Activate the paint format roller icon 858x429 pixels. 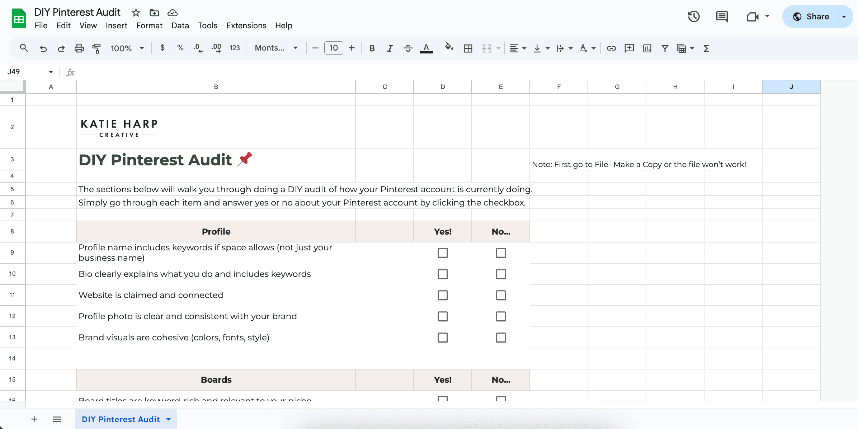[96, 48]
